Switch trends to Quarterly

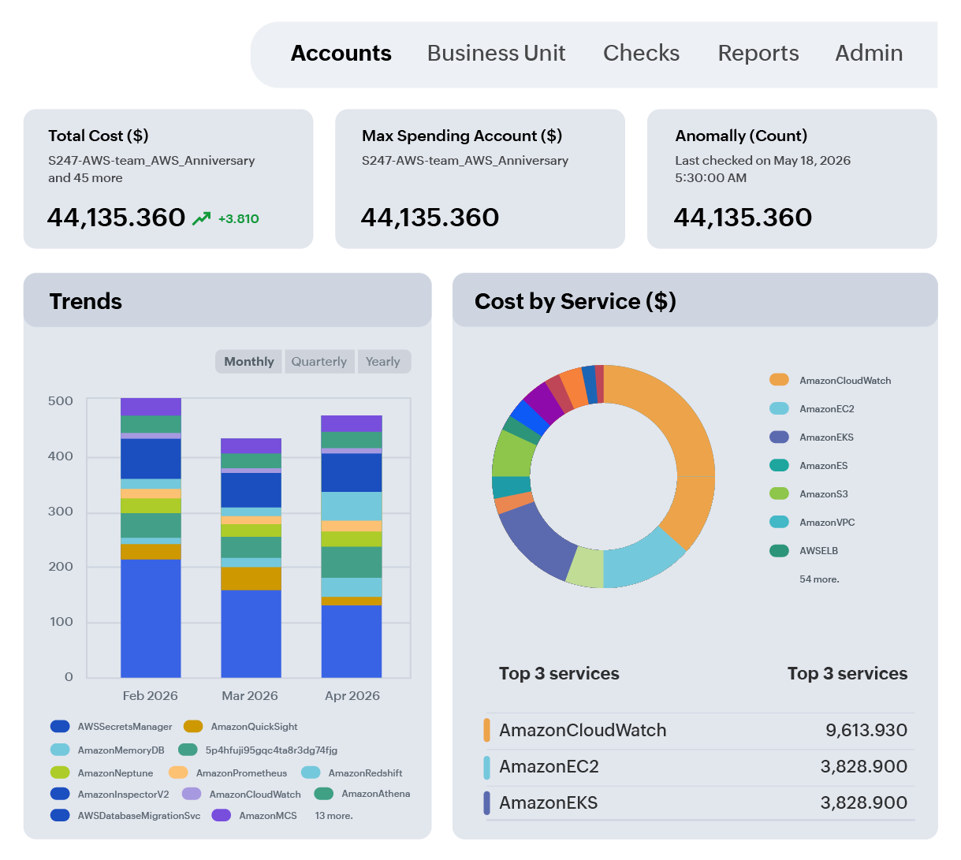coord(319,361)
